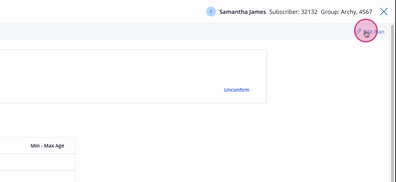The width and height of the screenshot is (396, 182).
Task: Open the Edit Plan link
Action: coord(370,32)
